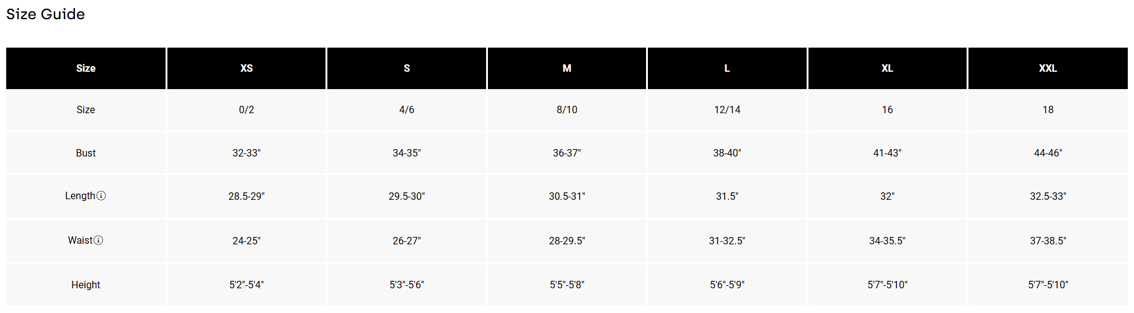Image resolution: width=1134 pixels, height=313 pixels.
Task: Select the XS column header
Action: [246, 69]
